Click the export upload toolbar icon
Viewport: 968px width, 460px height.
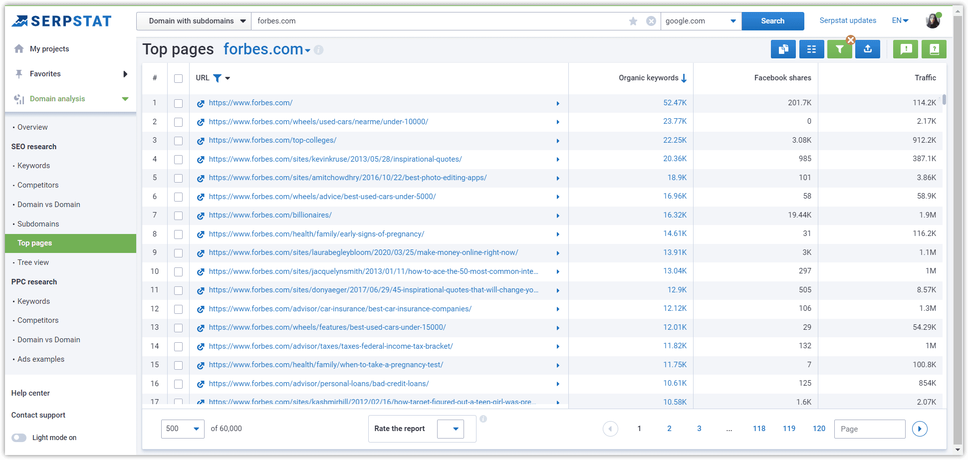pos(868,49)
